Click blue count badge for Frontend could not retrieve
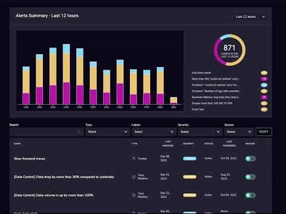The height and width of the screenshot is (214, 286). [x=264, y=85]
